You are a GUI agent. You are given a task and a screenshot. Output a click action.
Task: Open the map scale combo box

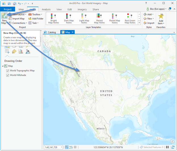53,147
